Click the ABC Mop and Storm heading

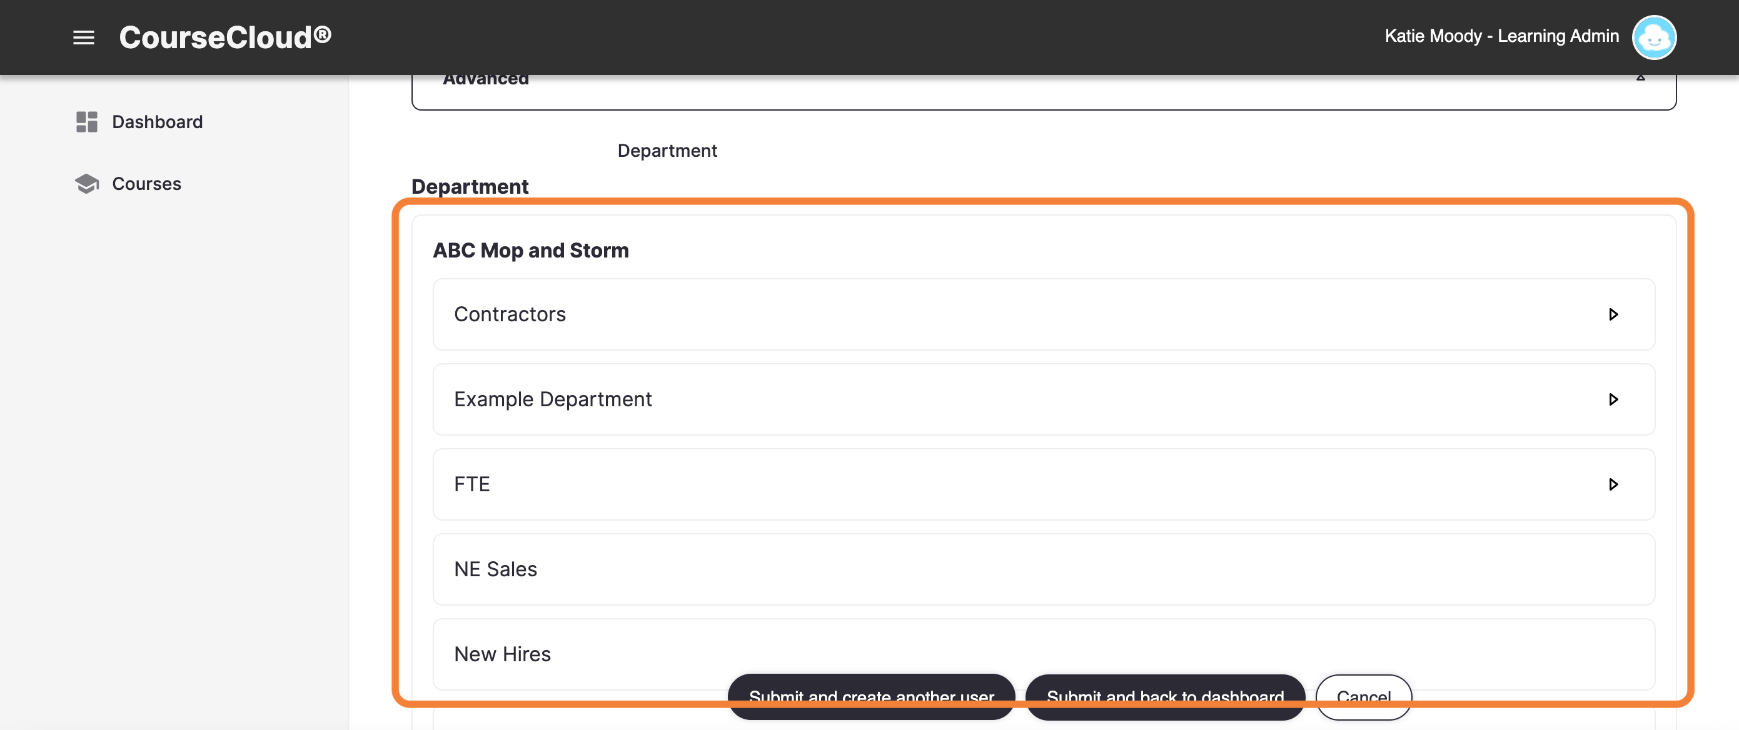pyautogui.click(x=531, y=250)
